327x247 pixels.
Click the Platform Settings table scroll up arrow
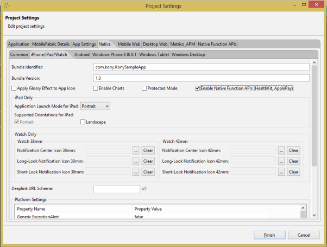click(x=303, y=208)
